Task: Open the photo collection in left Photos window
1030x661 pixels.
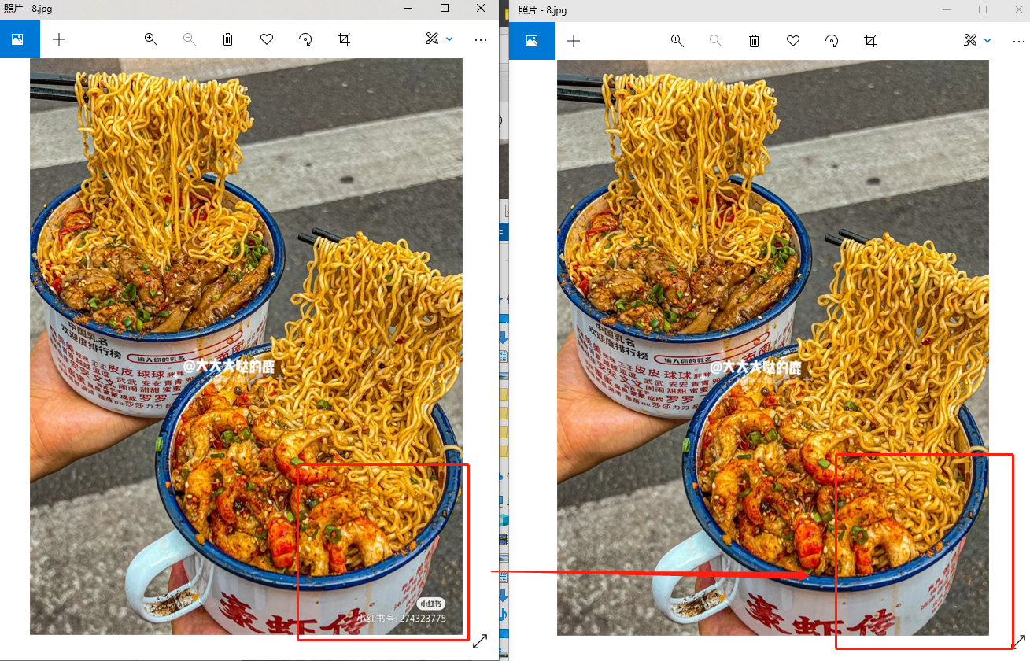Action: [20, 39]
